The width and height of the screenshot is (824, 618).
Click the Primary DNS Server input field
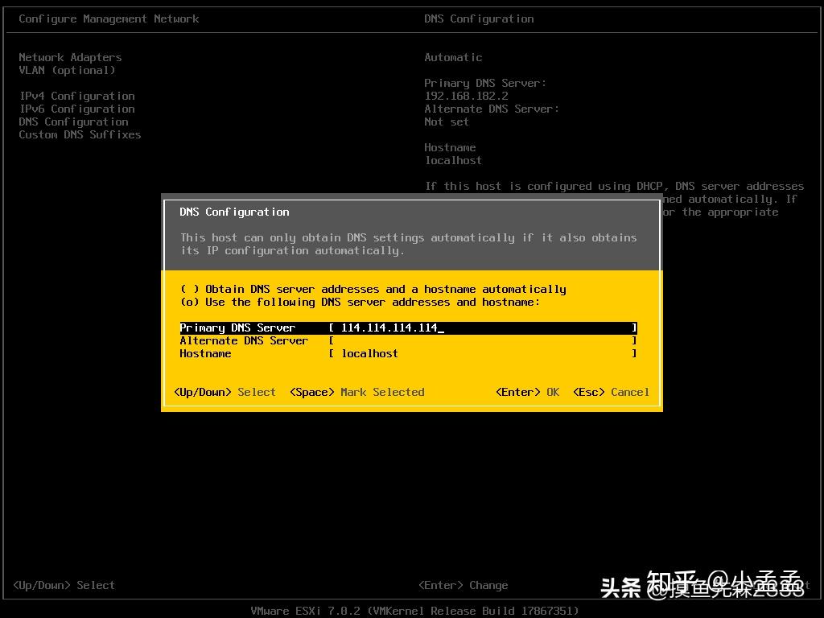[483, 328]
